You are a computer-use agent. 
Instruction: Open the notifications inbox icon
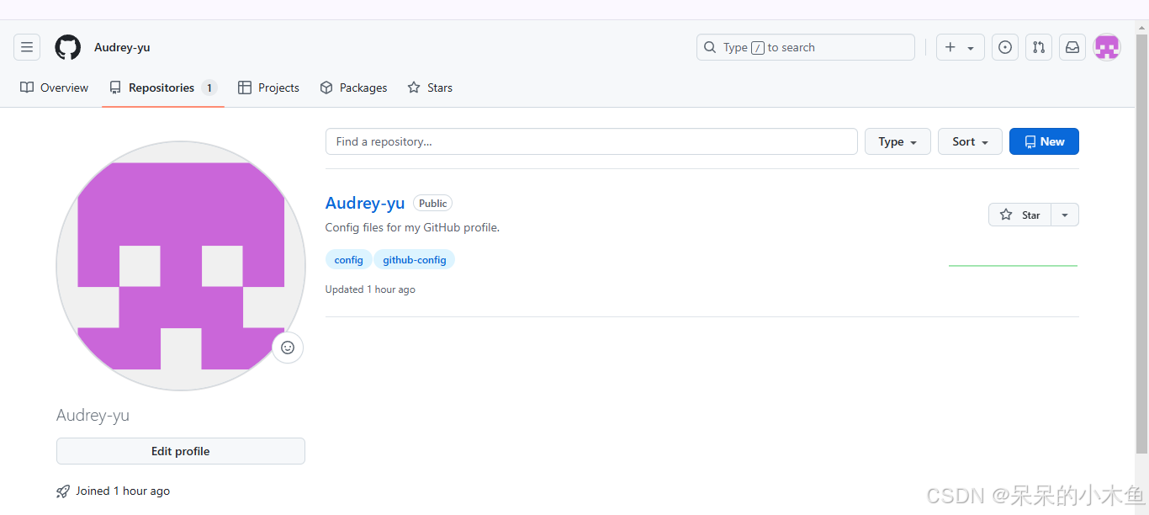click(x=1072, y=47)
